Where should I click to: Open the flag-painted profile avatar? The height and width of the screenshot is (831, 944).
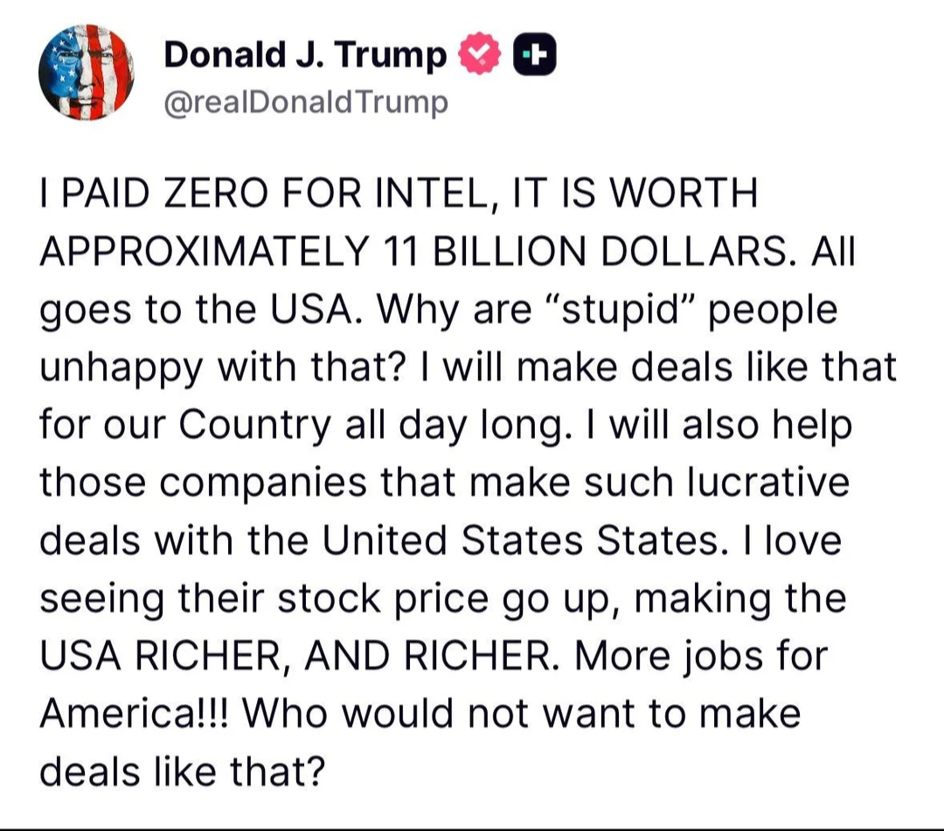tap(87, 73)
